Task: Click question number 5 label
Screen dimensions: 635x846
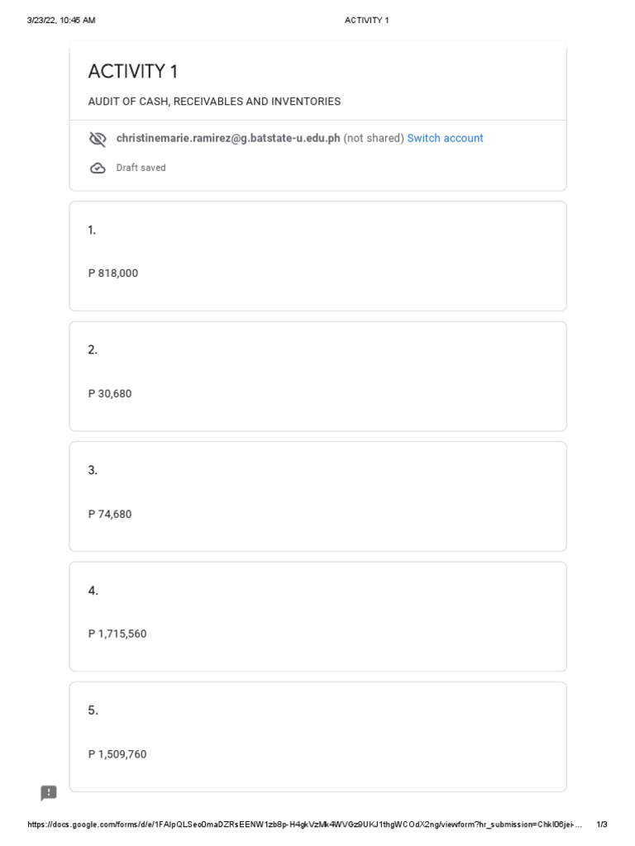Action: click(93, 711)
